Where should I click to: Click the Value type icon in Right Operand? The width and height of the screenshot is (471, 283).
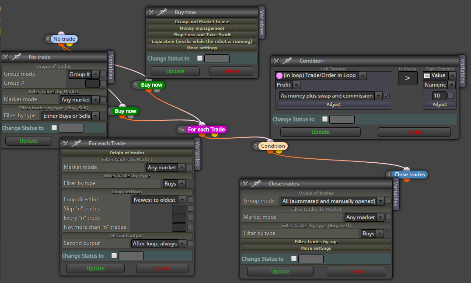[x=427, y=76]
